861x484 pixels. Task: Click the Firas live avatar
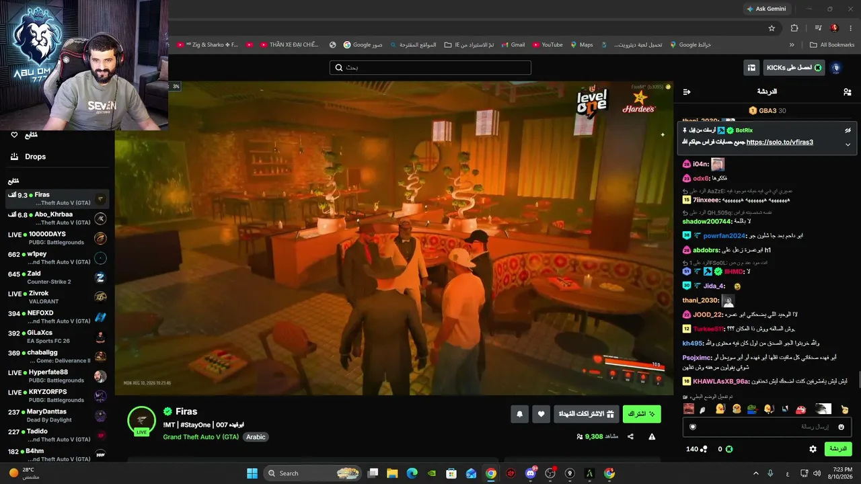[x=141, y=421]
